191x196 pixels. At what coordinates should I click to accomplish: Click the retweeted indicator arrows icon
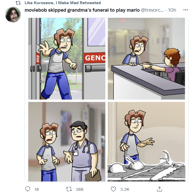tap(18, 3)
